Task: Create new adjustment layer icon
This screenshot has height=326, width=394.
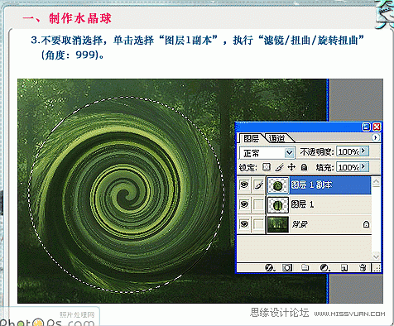Action: [324, 267]
